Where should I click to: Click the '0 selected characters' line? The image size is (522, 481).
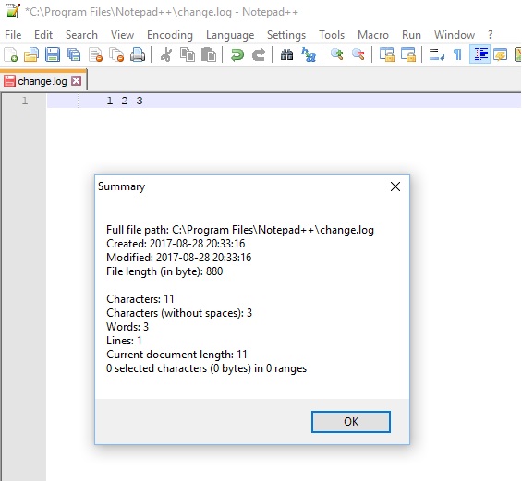pyautogui.click(x=206, y=368)
